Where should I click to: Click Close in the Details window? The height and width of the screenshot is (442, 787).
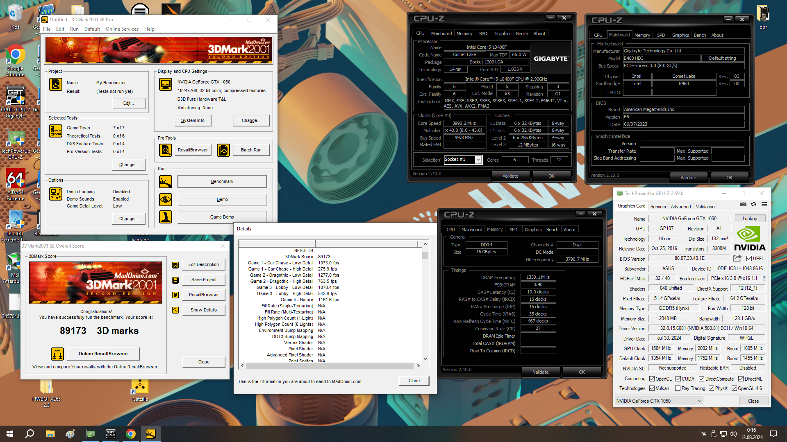tap(414, 381)
